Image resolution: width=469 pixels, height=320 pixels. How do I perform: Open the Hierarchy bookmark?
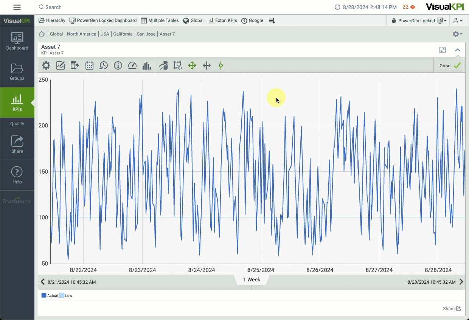pyautogui.click(x=52, y=20)
